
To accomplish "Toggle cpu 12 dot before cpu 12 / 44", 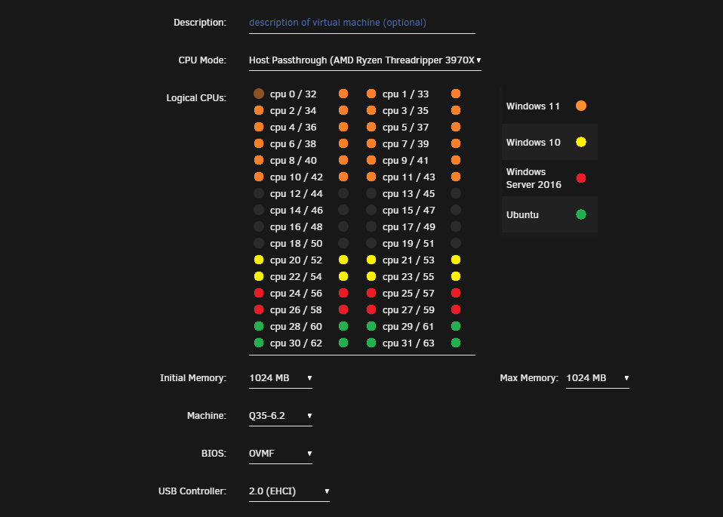I will coord(259,194).
